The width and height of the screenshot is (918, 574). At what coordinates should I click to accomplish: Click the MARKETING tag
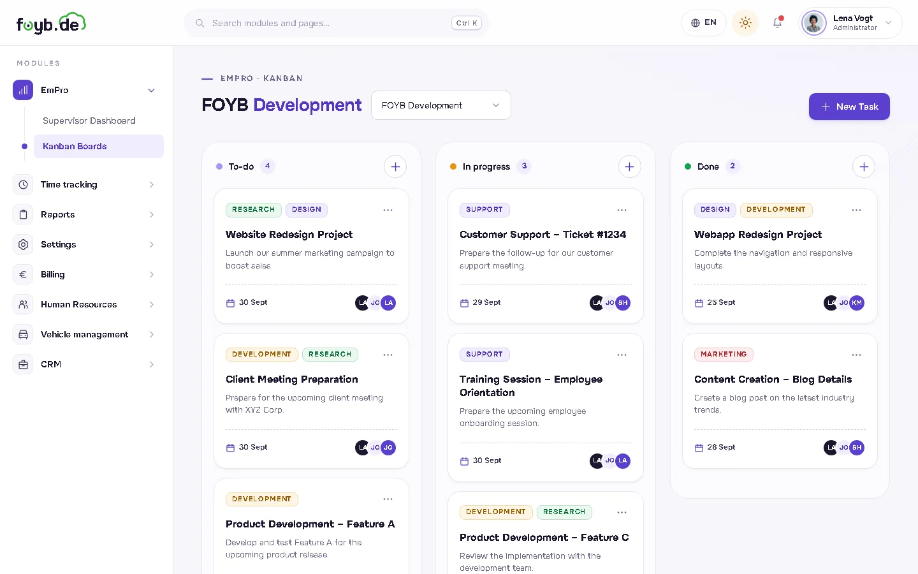click(724, 355)
